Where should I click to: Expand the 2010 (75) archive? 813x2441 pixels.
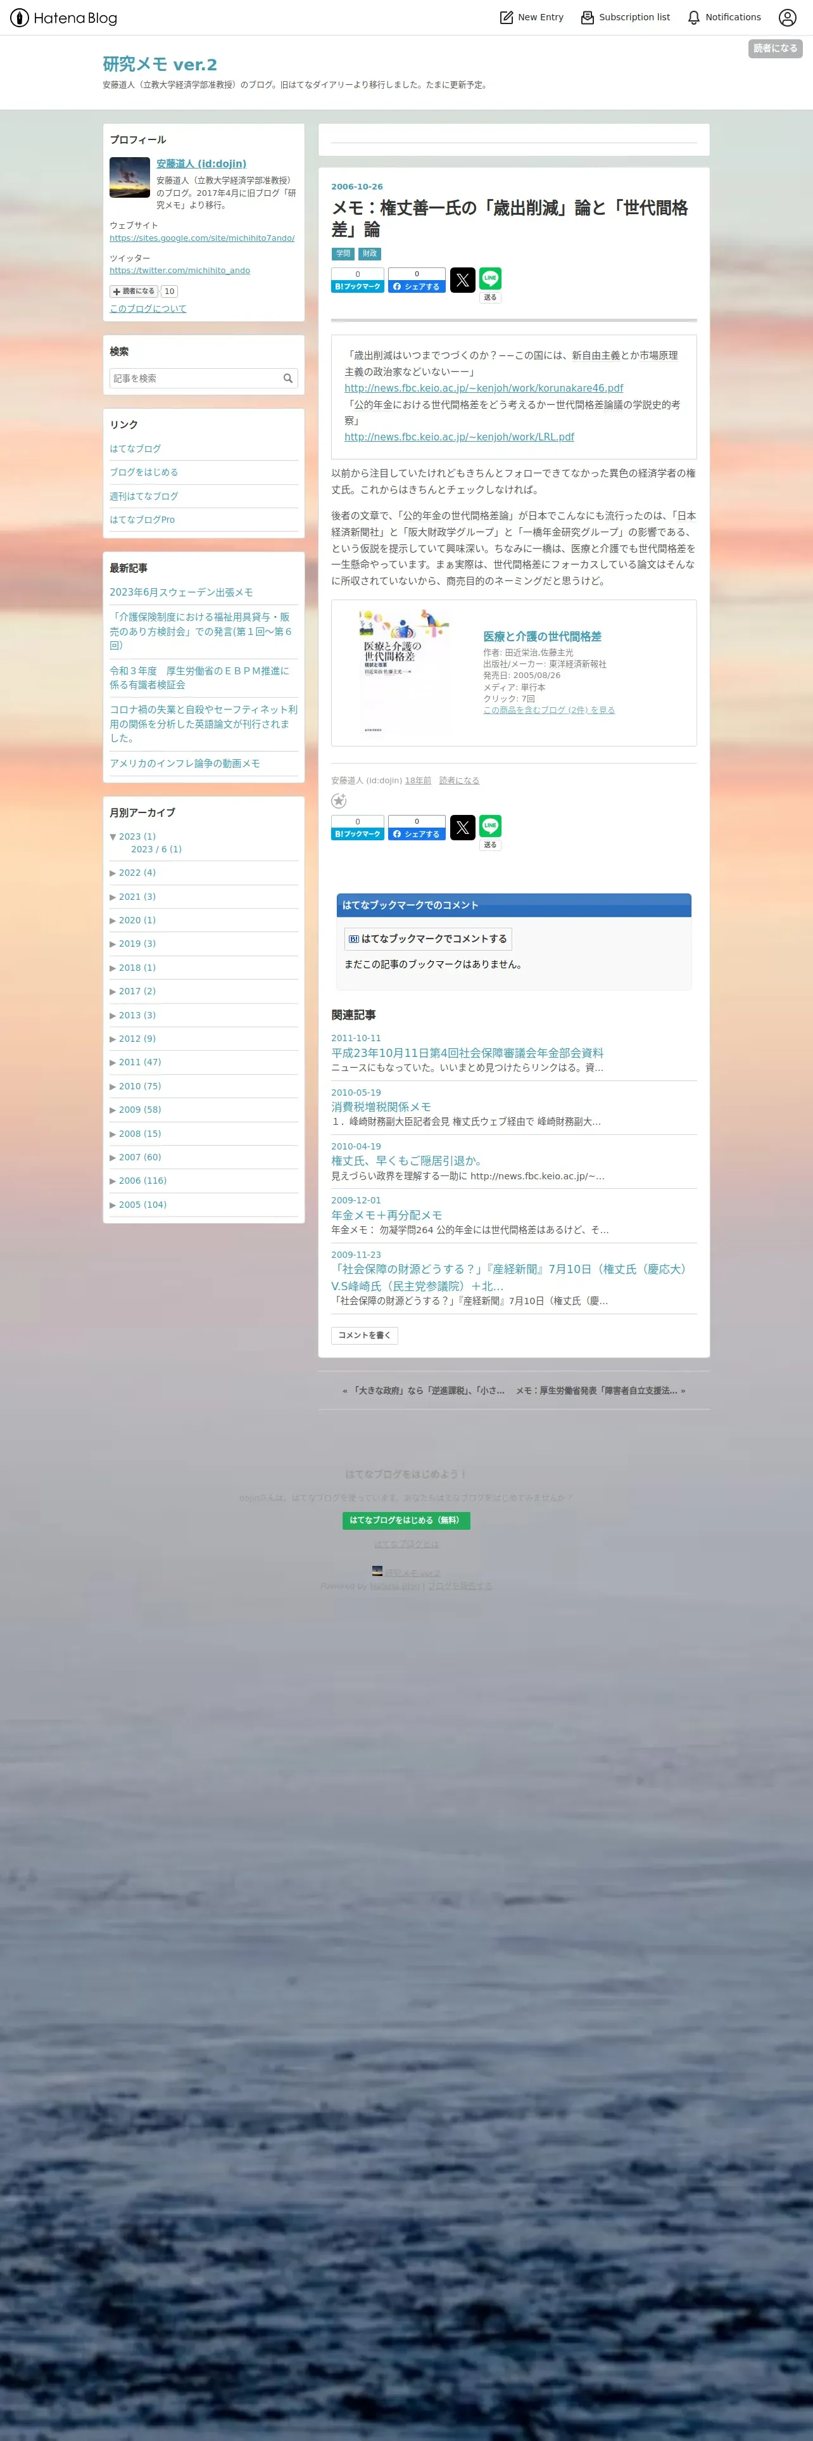(113, 1086)
